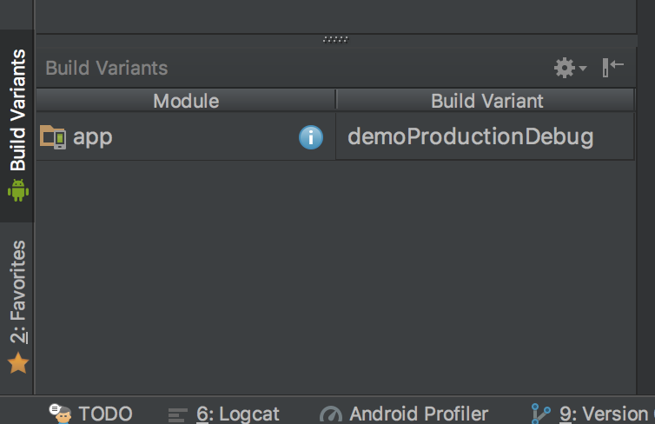The width and height of the screenshot is (655, 424).
Task: Expand the small arrow beside the gear icon
Action: [584, 68]
